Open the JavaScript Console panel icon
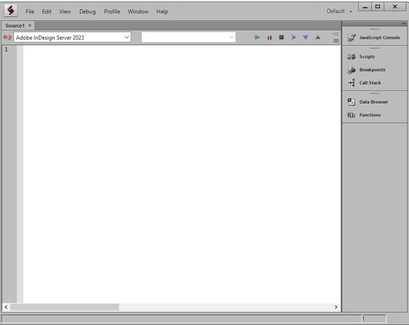The height and width of the screenshot is (325, 409). 352,37
